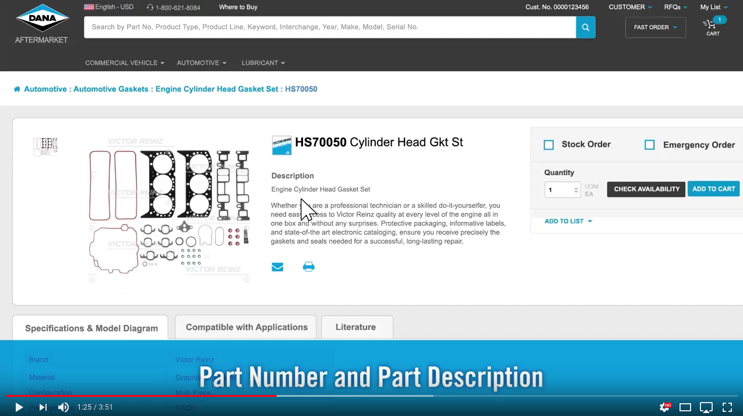Enable the Emergency Order checkbox
Viewport: 743px width, 416px height.
(x=650, y=145)
